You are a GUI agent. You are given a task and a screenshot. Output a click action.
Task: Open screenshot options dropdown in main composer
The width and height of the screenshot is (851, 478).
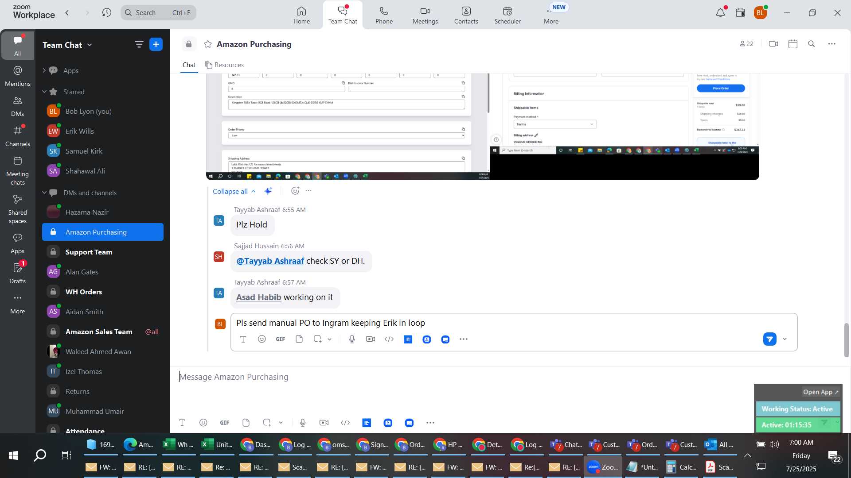pyautogui.click(x=281, y=423)
